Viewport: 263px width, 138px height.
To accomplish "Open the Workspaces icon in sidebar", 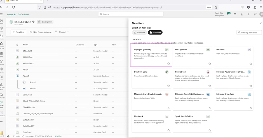I will point(1,95).
